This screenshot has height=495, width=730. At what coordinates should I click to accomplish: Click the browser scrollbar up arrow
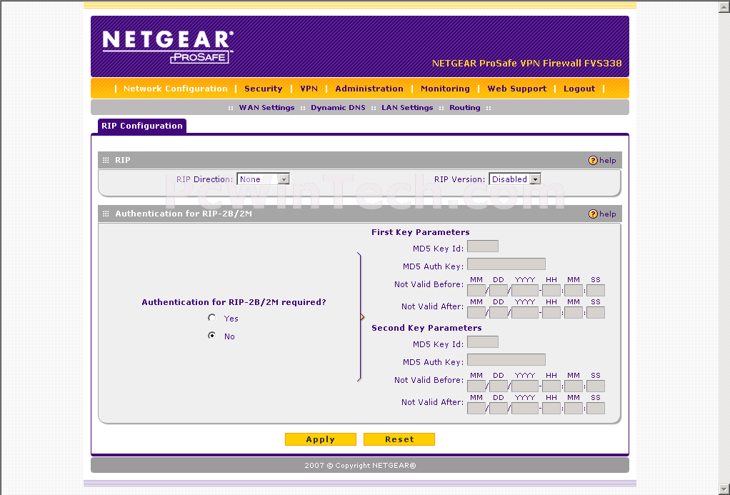(x=724, y=6)
